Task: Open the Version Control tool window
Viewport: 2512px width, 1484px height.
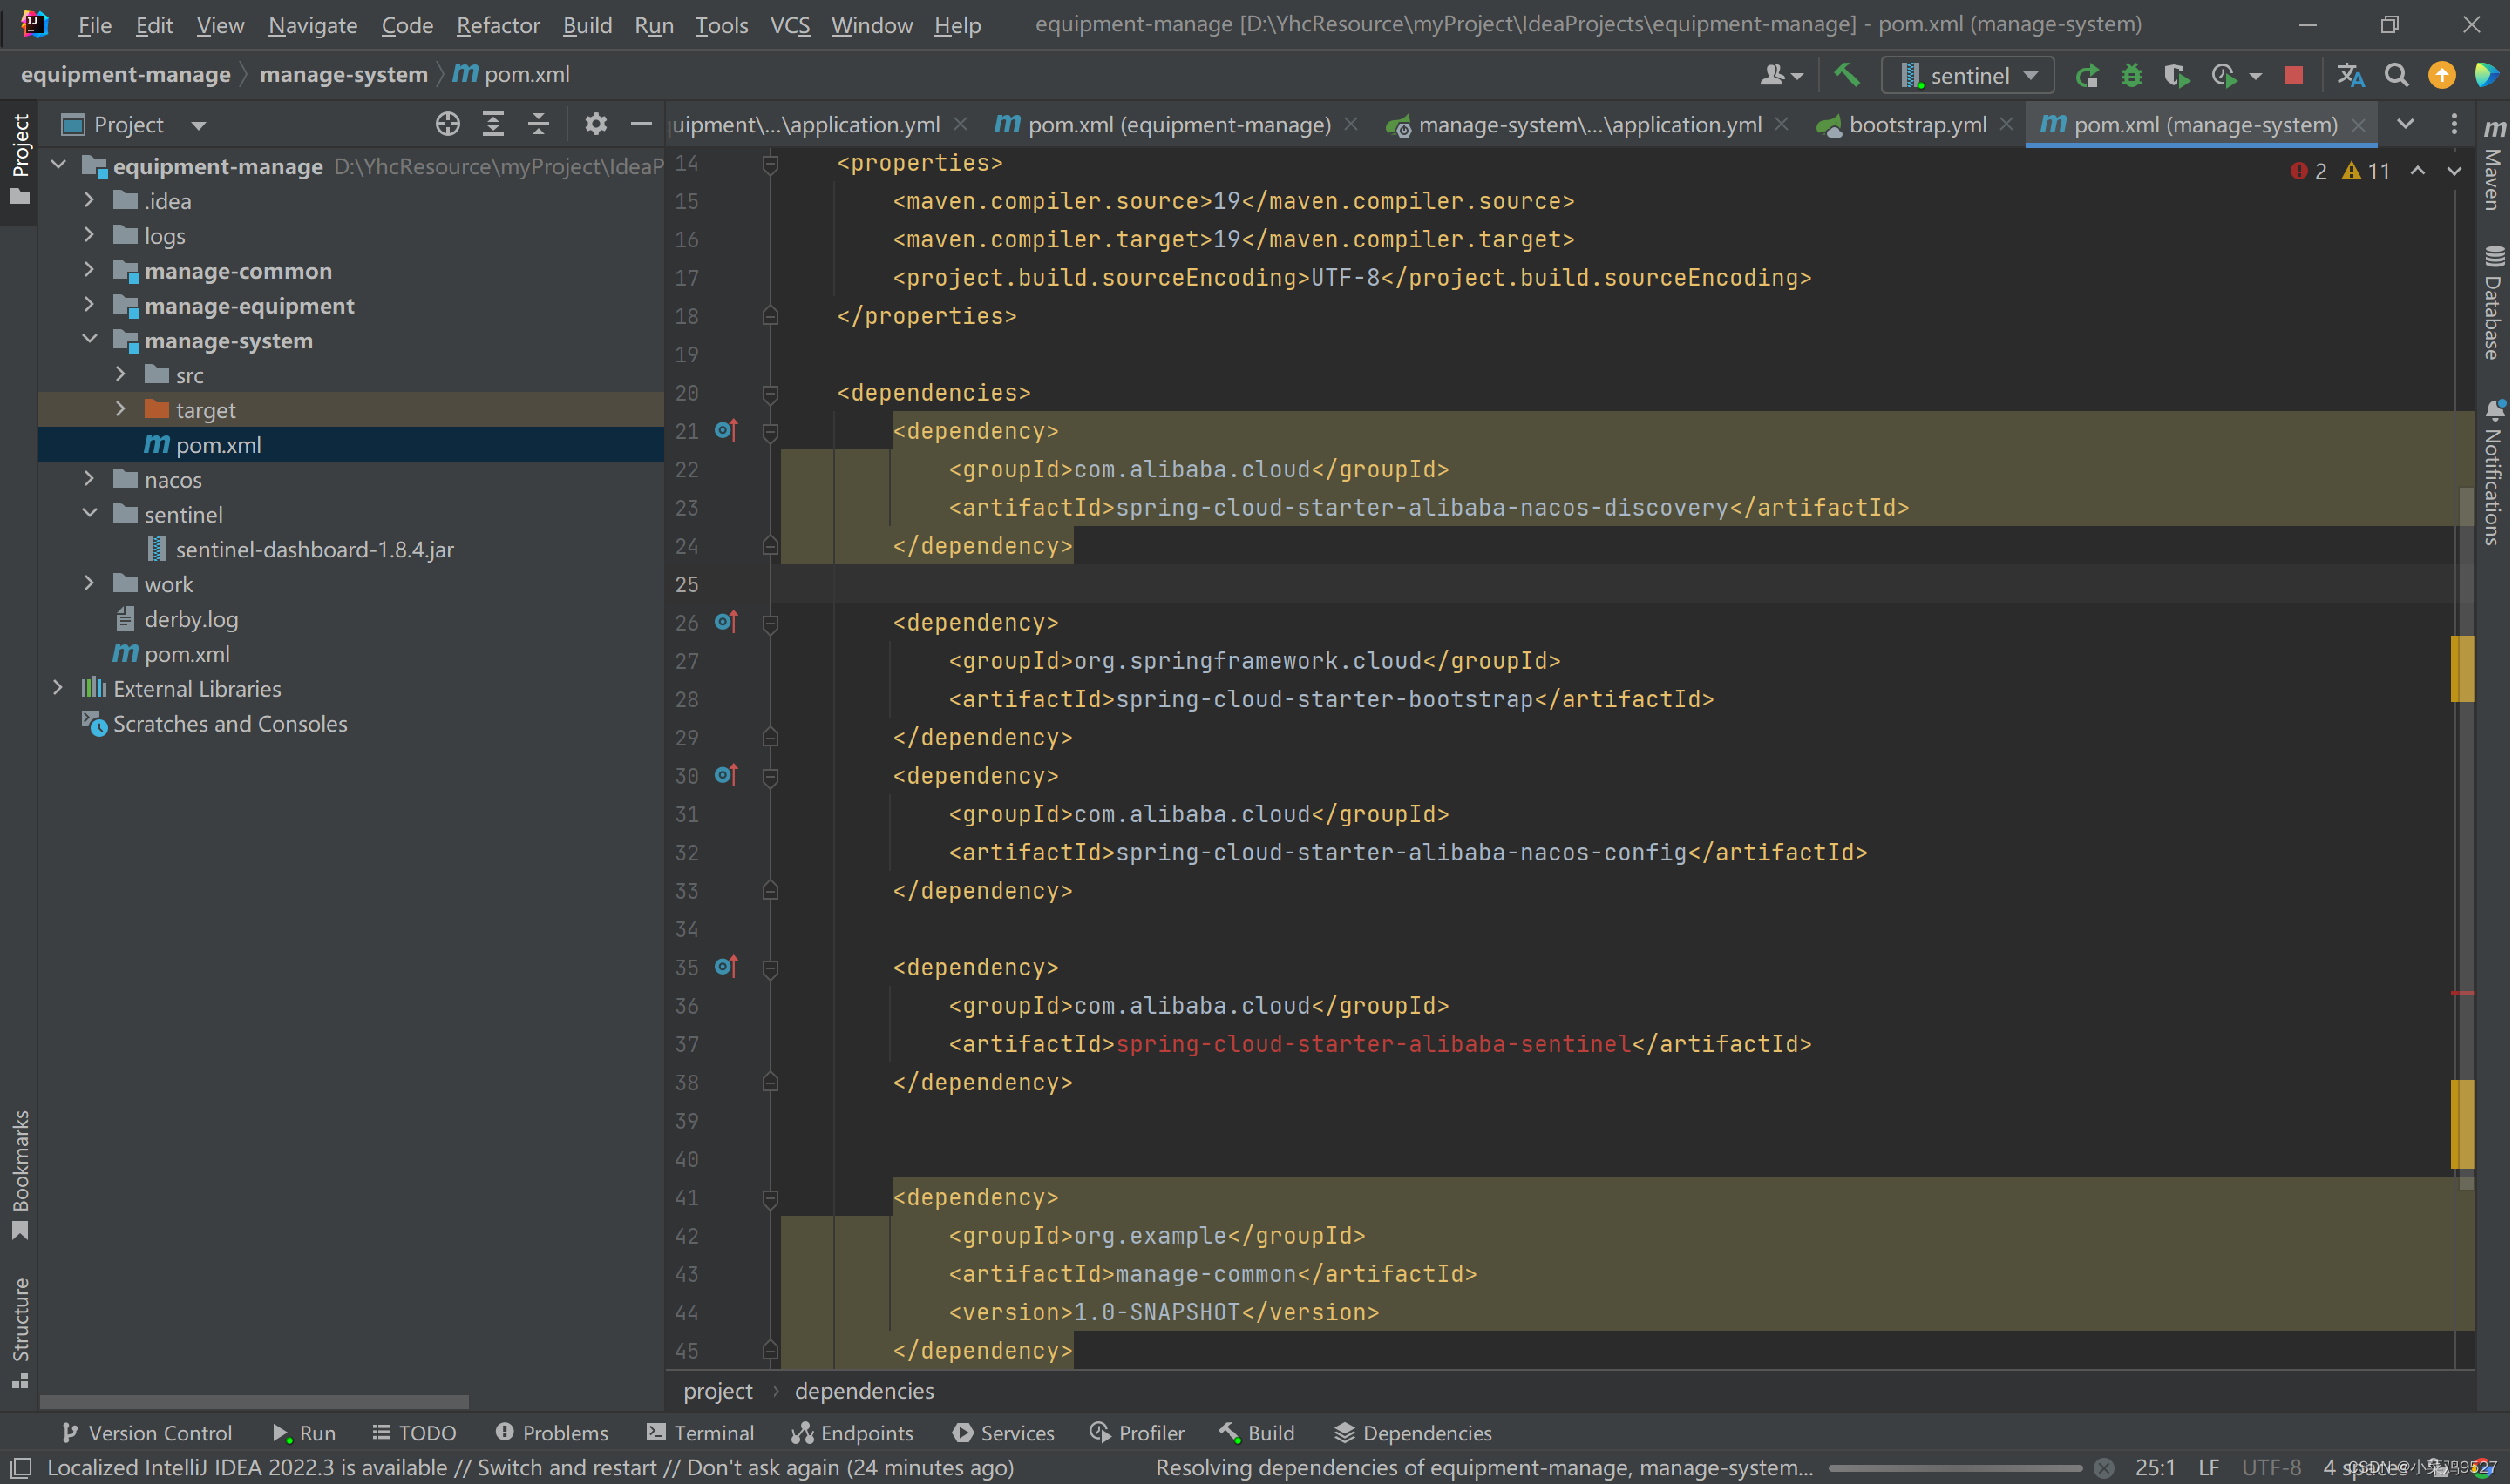Action: point(147,1433)
